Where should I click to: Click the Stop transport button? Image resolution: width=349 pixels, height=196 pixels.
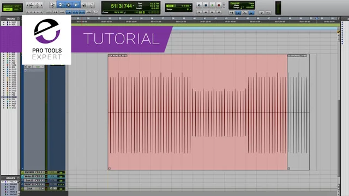tap(206, 5)
